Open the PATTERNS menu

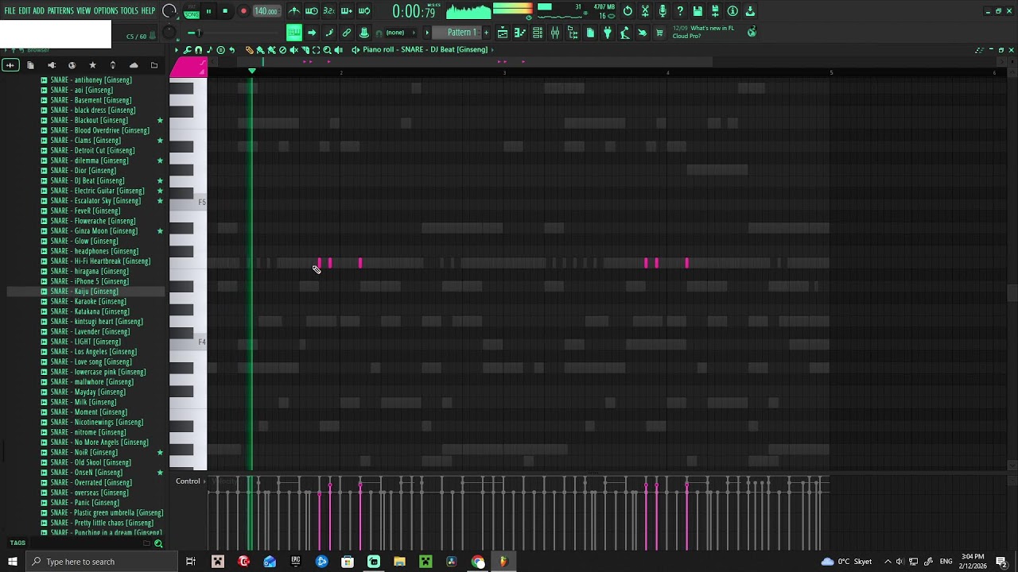pos(60,11)
